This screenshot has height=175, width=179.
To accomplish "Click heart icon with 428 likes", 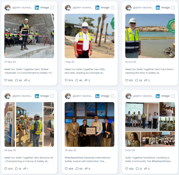I will click(x=127, y=169).
